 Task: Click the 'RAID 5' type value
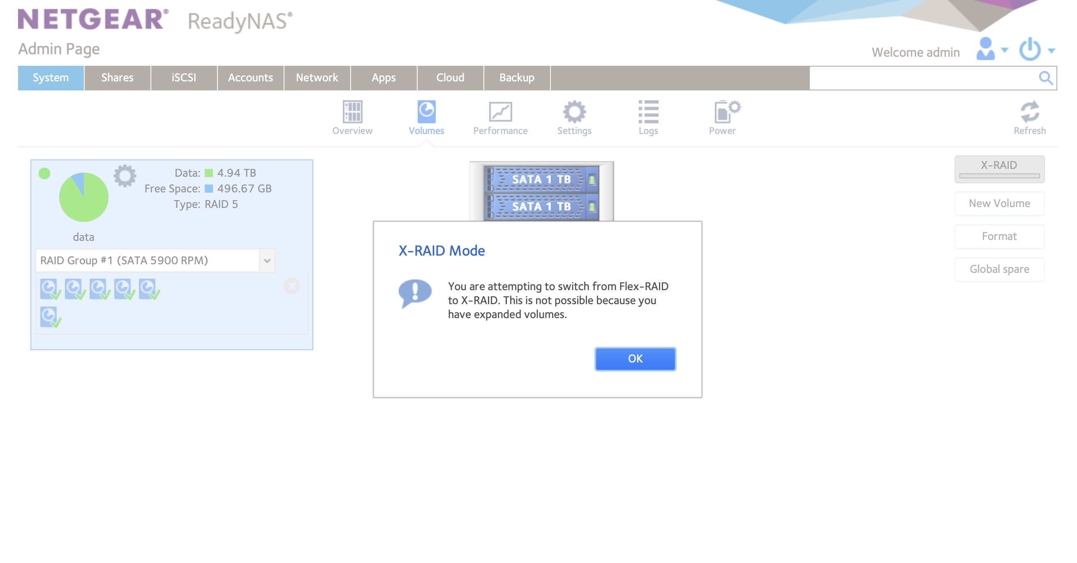pos(221,204)
